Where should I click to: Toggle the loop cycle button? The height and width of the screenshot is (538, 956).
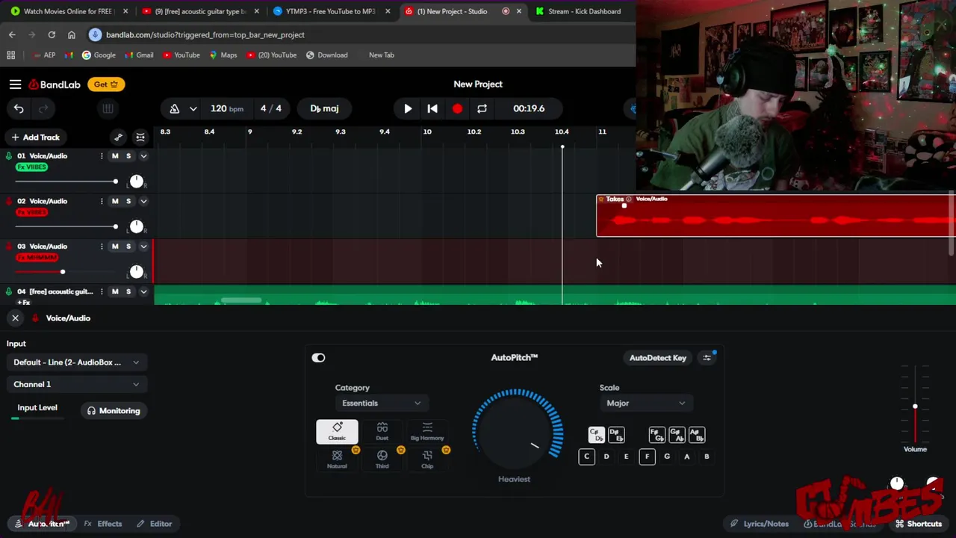(x=482, y=108)
